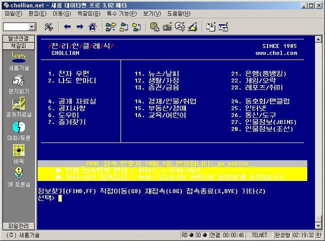Expand the toolbar combo box dropdown
Screen dimensions: 325x241
32,26
